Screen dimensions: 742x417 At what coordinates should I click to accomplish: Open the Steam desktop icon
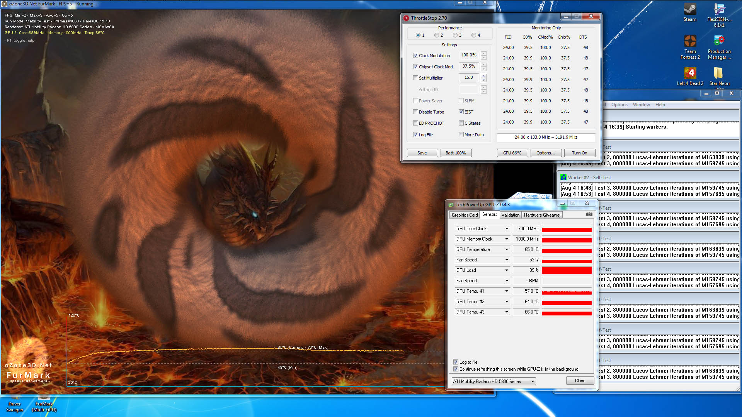[x=690, y=12]
